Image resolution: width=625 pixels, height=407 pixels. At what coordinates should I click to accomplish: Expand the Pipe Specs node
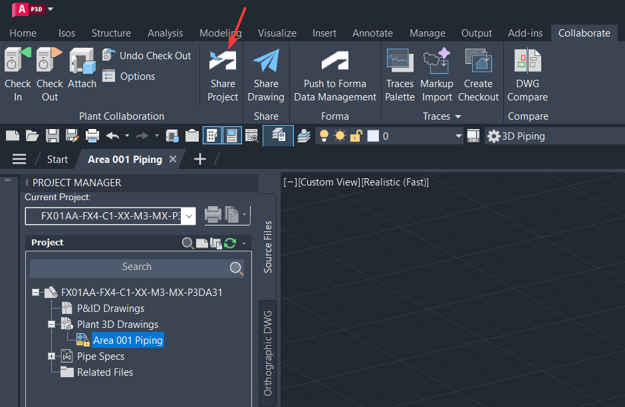[x=51, y=356]
